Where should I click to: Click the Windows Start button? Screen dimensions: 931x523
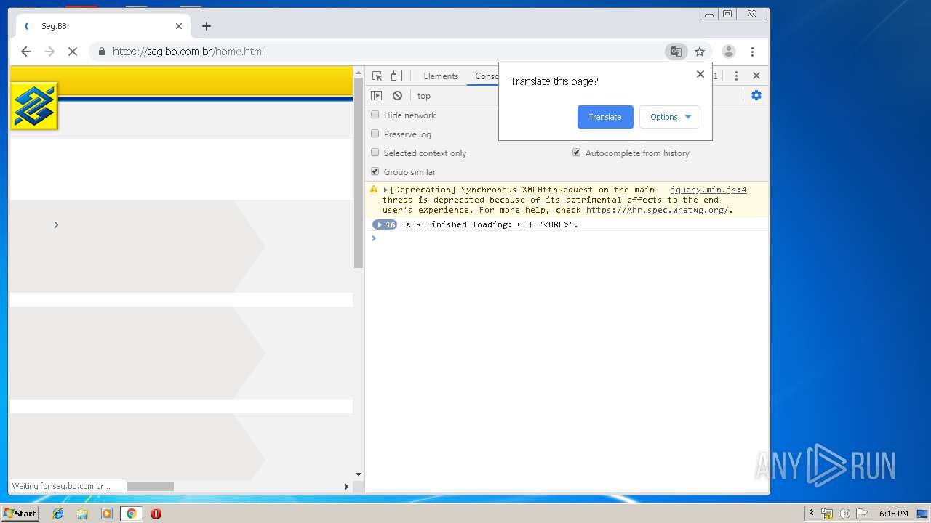click(x=20, y=514)
